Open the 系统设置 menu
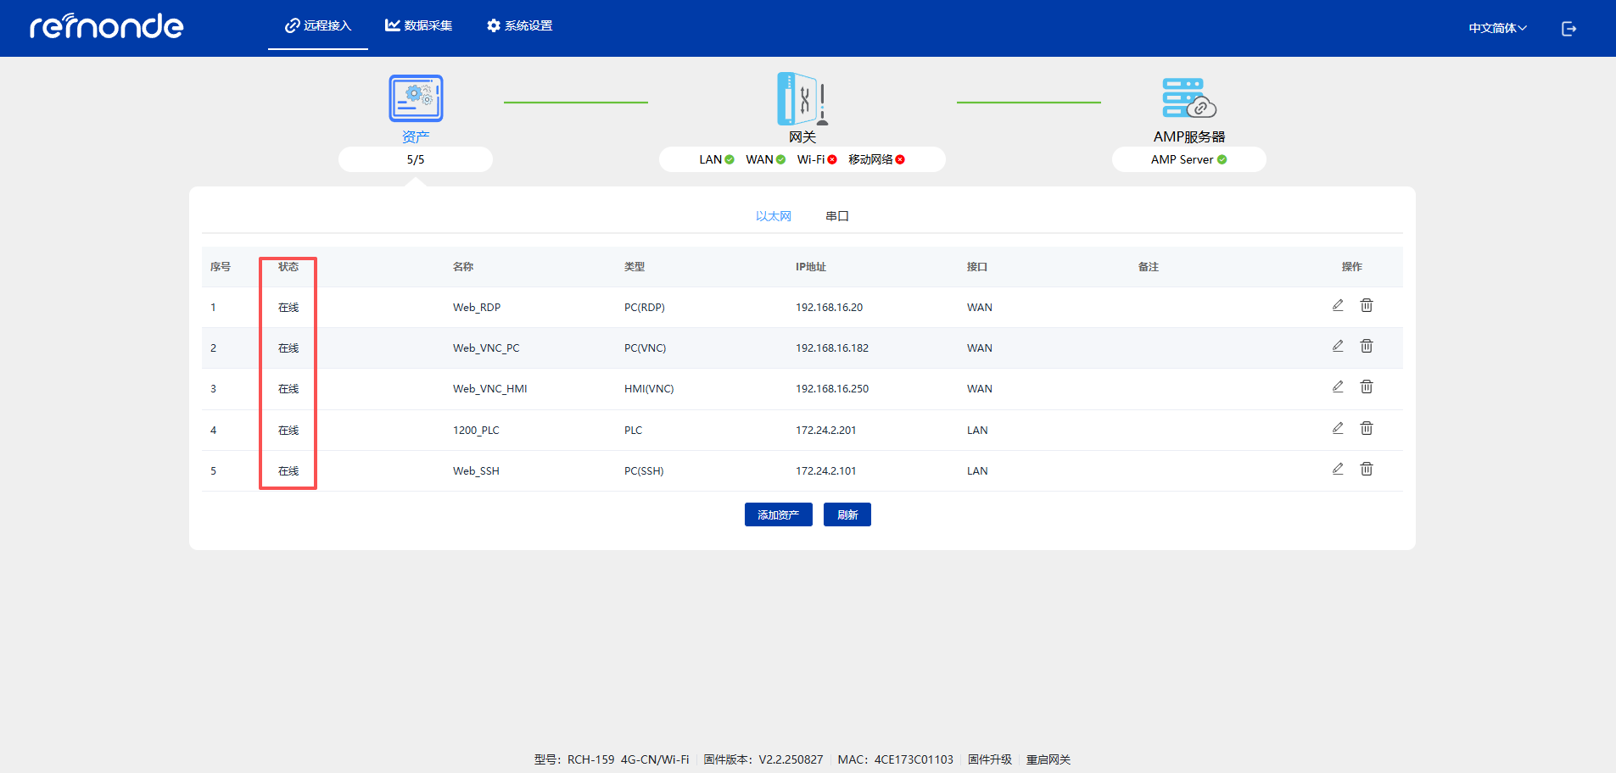1616x773 pixels. 519,26
